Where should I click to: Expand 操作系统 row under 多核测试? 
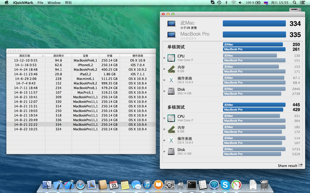[x=164, y=140]
